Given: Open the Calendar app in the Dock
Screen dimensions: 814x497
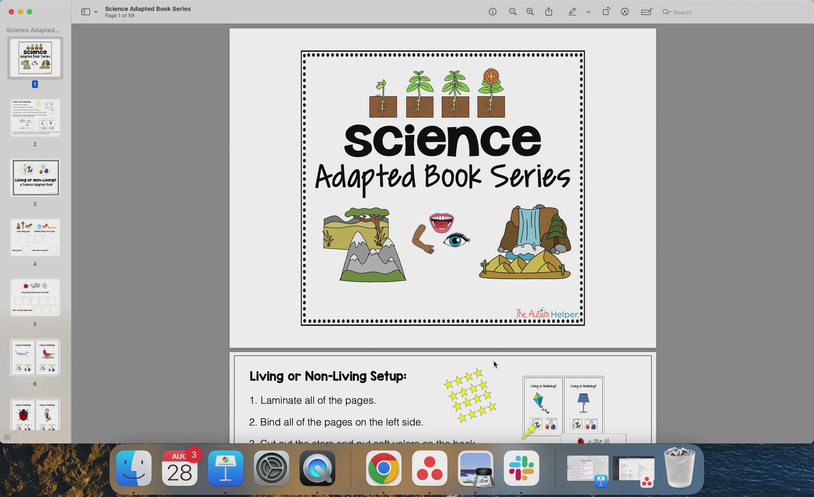Looking at the screenshot, I should [x=179, y=468].
